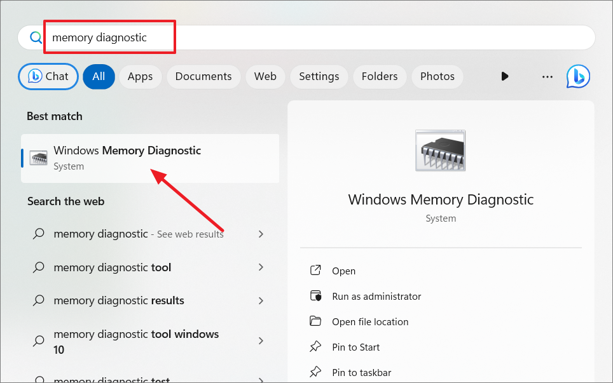Click the Pin to Start pin icon

pyautogui.click(x=315, y=347)
